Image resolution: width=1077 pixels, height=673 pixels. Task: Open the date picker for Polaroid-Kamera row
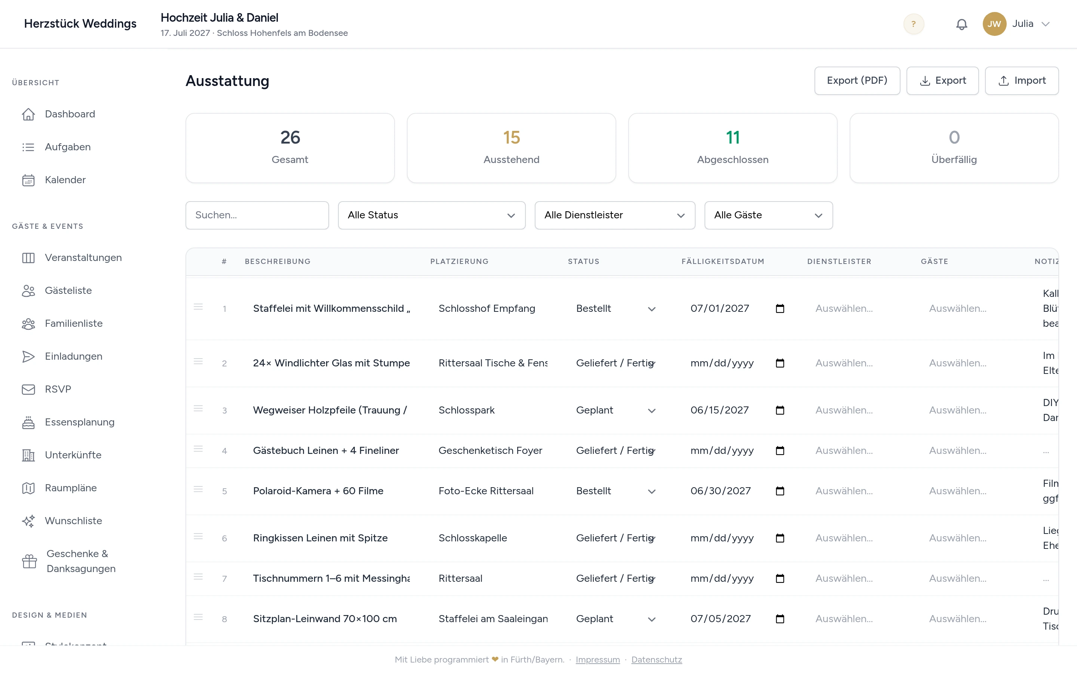(x=780, y=491)
